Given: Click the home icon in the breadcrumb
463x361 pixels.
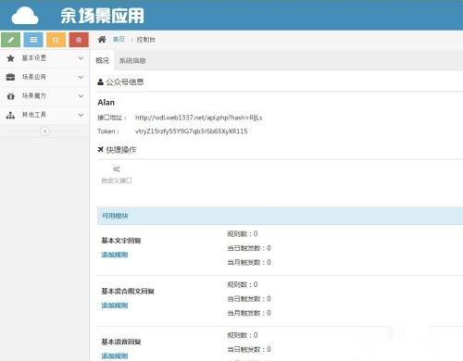Looking at the screenshot, I should tap(102, 39).
